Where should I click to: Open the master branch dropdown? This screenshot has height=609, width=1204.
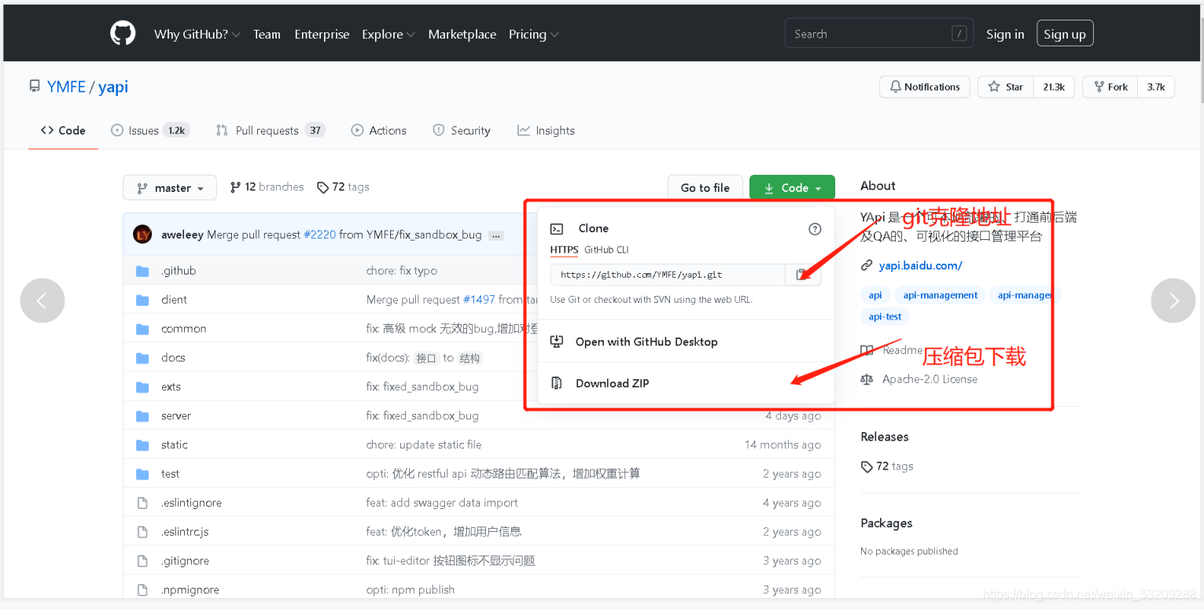(x=170, y=188)
